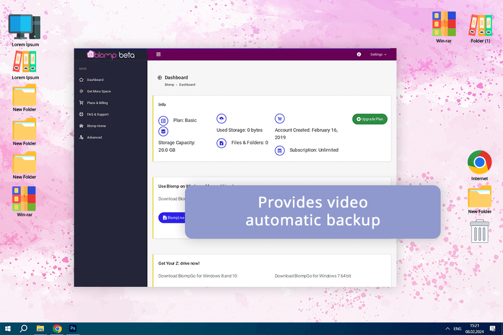This screenshot has width=503, height=335.
Task: Select the Plan: Basic text
Action: pyautogui.click(x=185, y=120)
